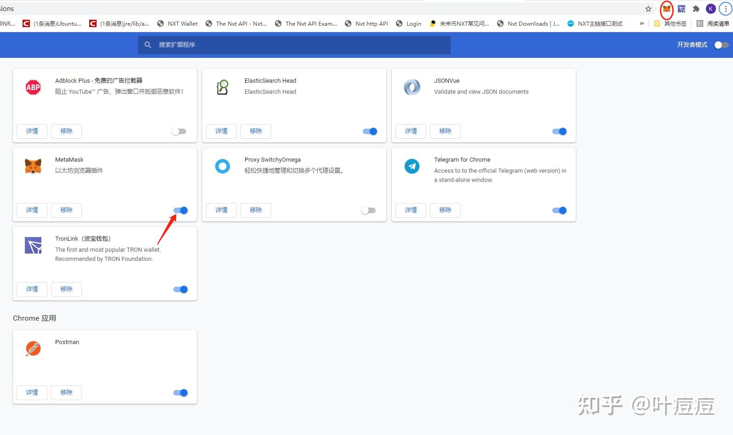The height and width of the screenshot is (435, 733).
Task: Open TronLink from the browser toolbar
Action: pyautogui.click(x=681, y=9)
